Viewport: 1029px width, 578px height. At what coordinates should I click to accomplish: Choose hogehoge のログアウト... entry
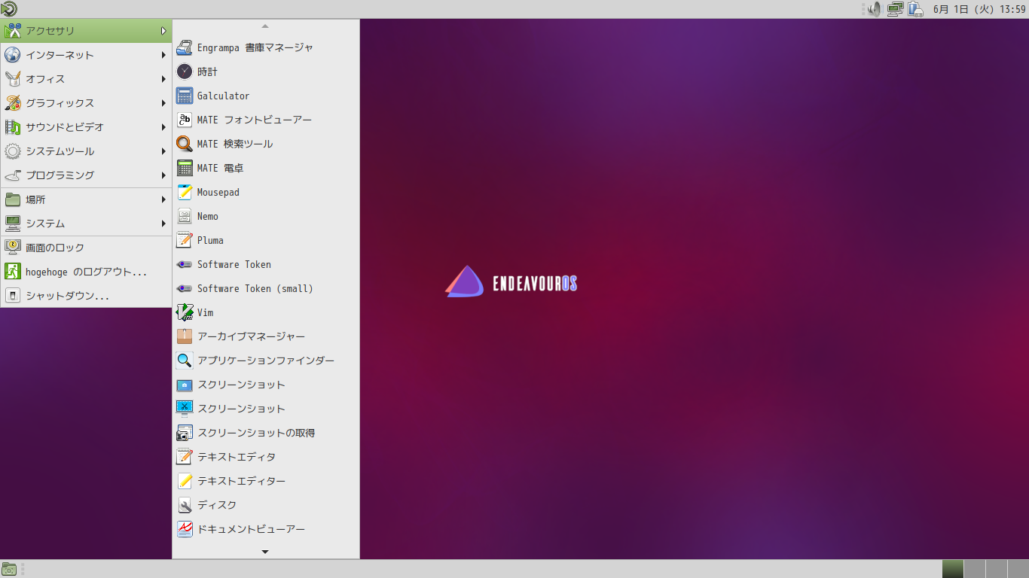(x=86, y=272)
